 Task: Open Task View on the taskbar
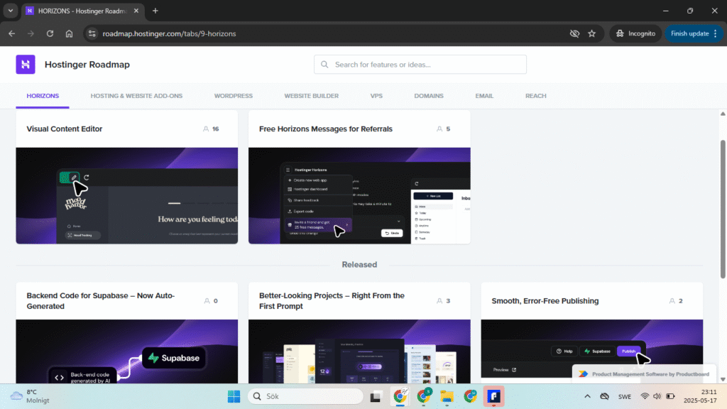(x=375, y=396)
